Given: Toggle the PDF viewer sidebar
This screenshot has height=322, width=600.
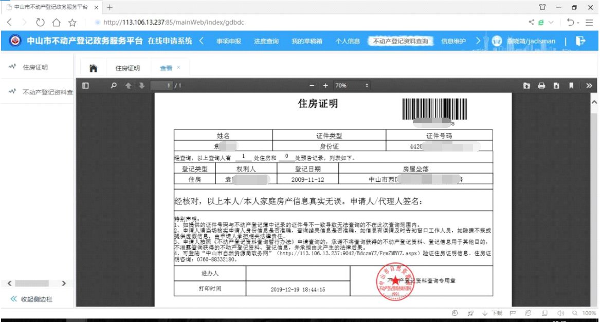Looking at the screenshot, I should (x=86, y=85).
